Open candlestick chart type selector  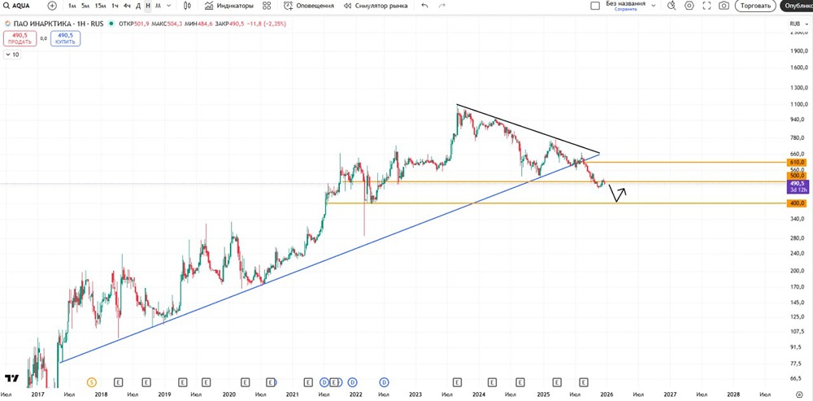click(x=188, y=6)
